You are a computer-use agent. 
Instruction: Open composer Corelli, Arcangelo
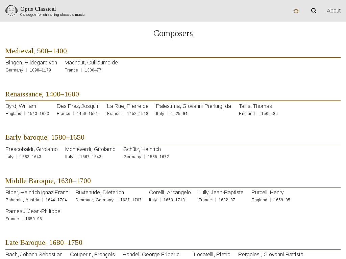(170, 192)
